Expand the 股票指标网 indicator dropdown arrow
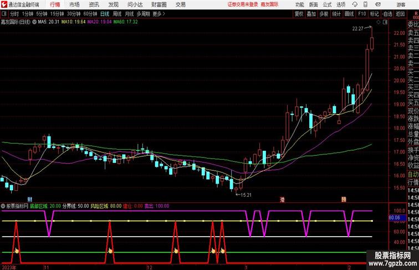The image size is (419, 270). [x=3, y=206]
